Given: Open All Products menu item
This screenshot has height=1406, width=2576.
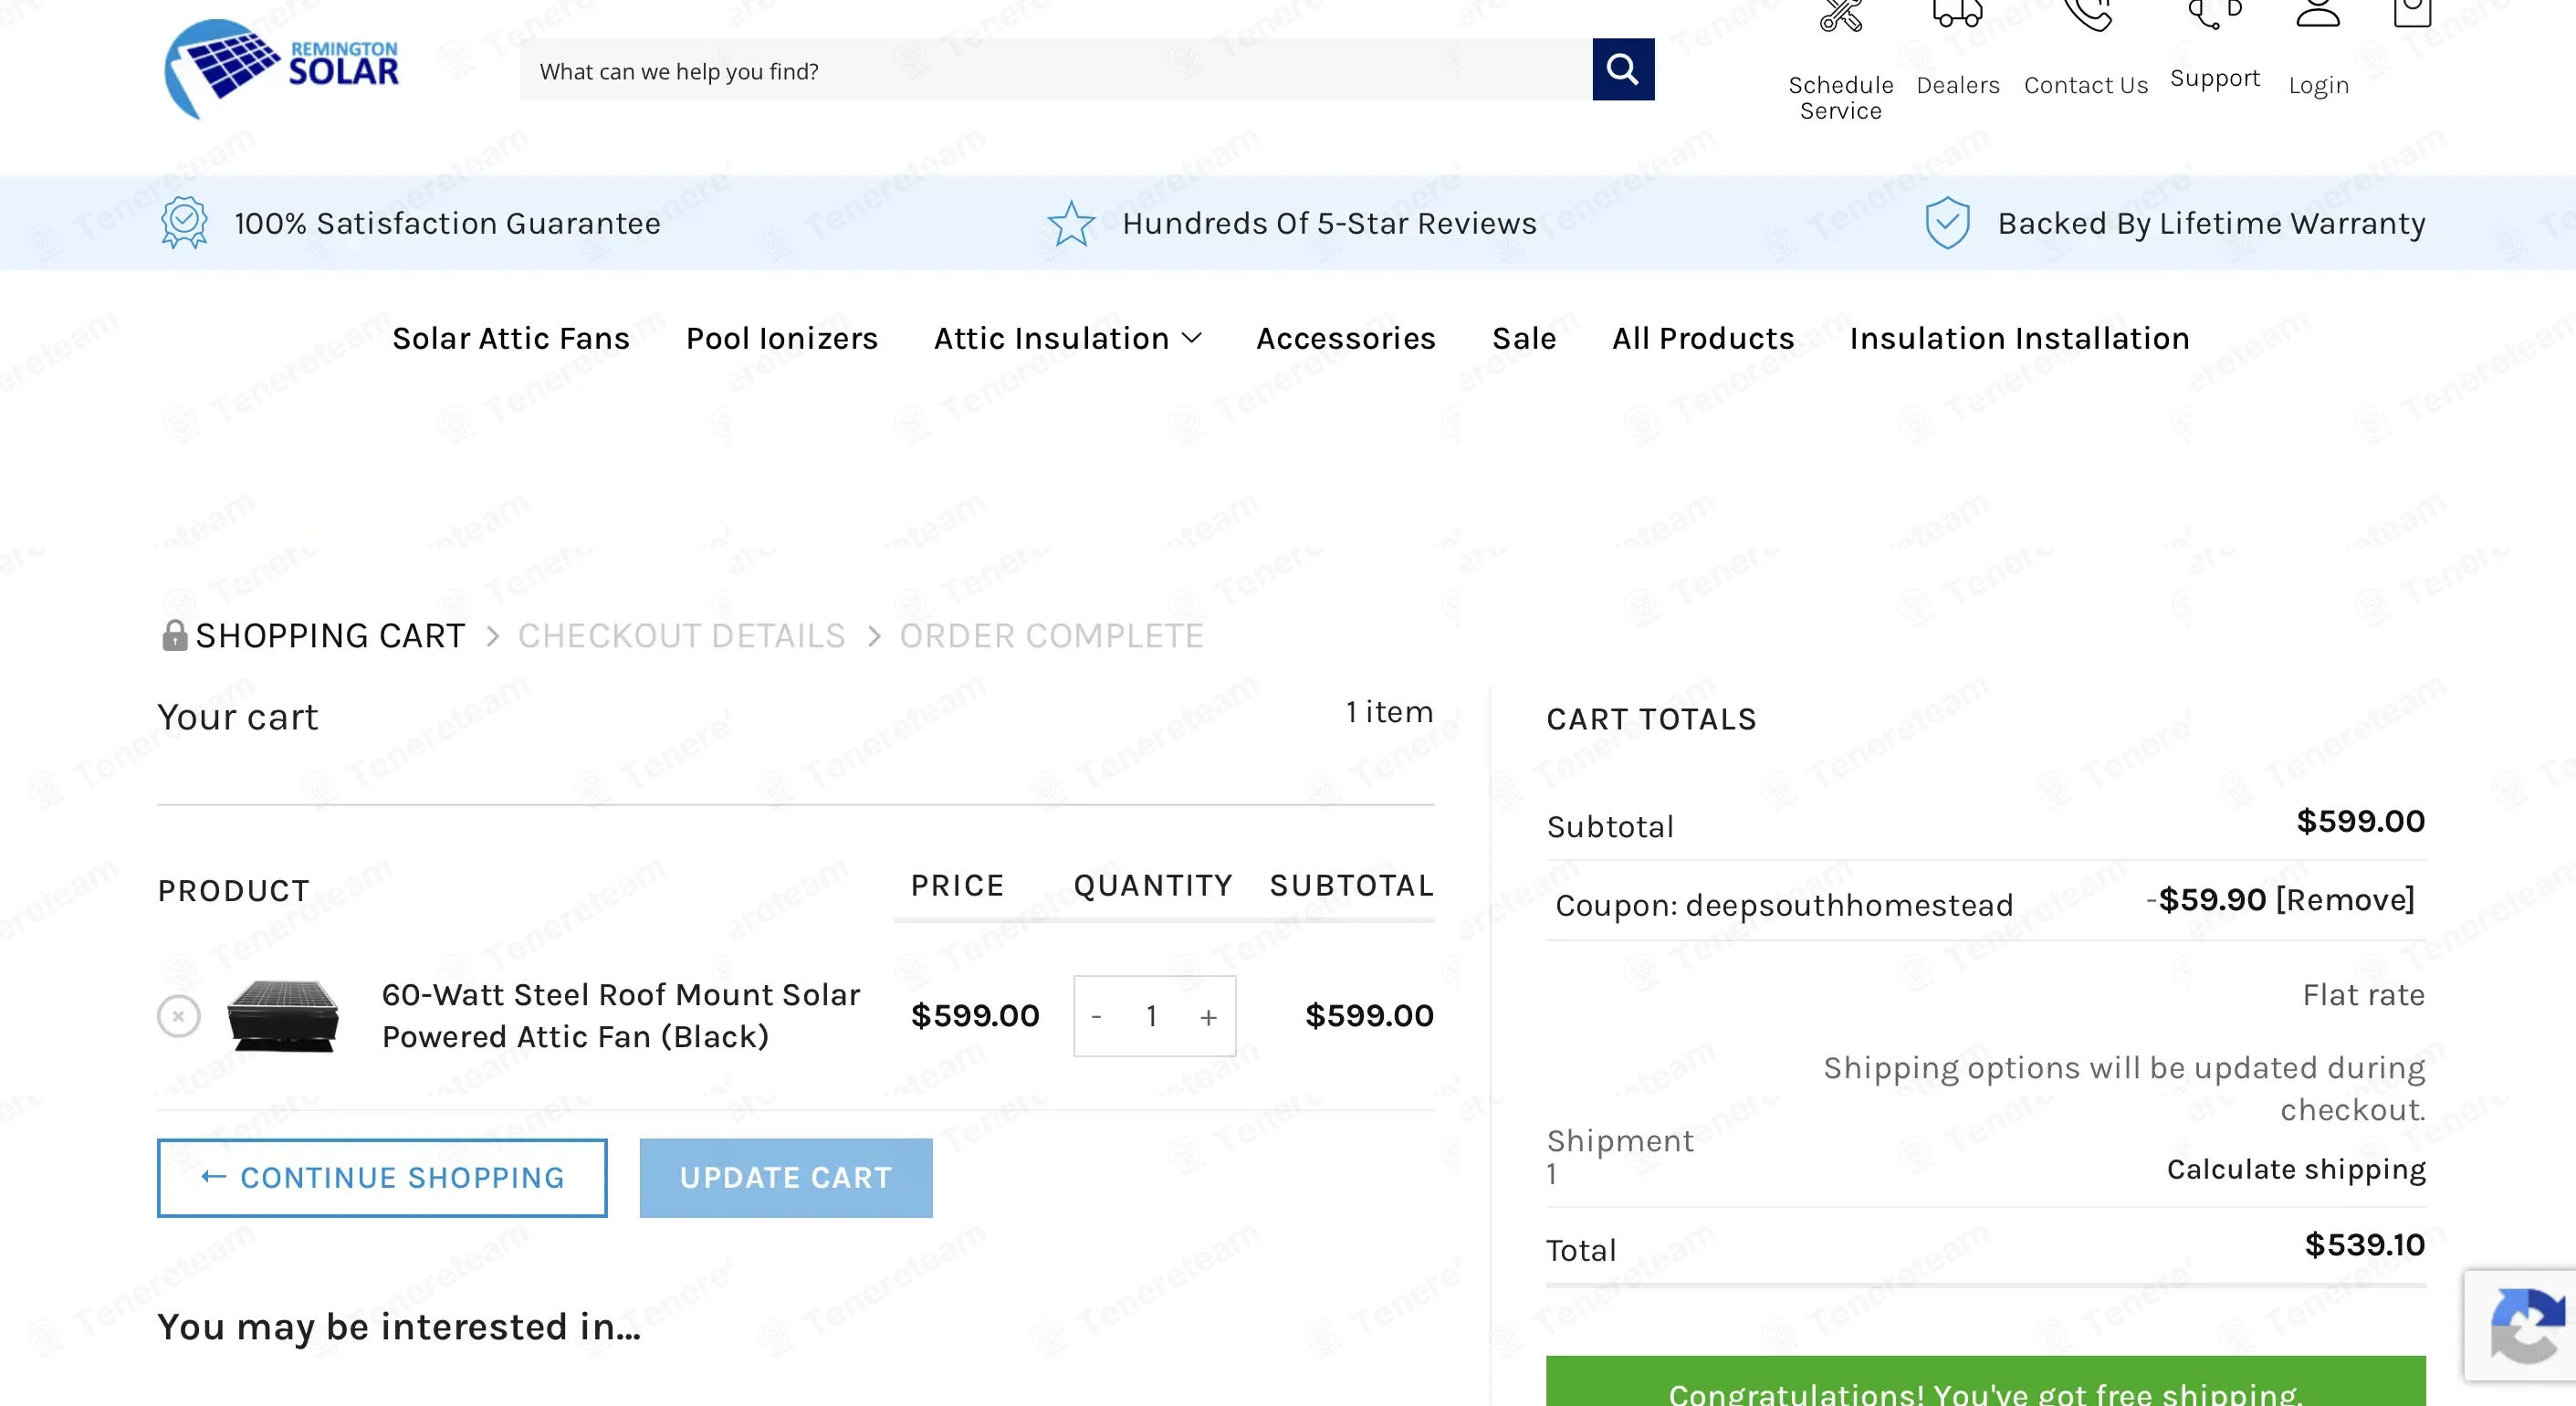Looking at the screenshot, I should (1703, 338).
